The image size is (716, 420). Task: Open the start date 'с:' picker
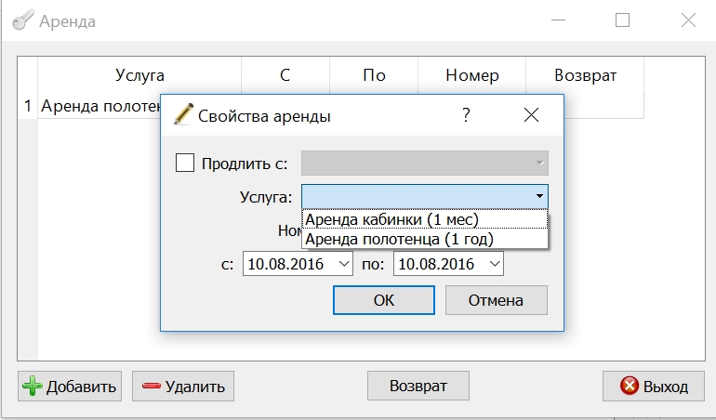(344, 264)
